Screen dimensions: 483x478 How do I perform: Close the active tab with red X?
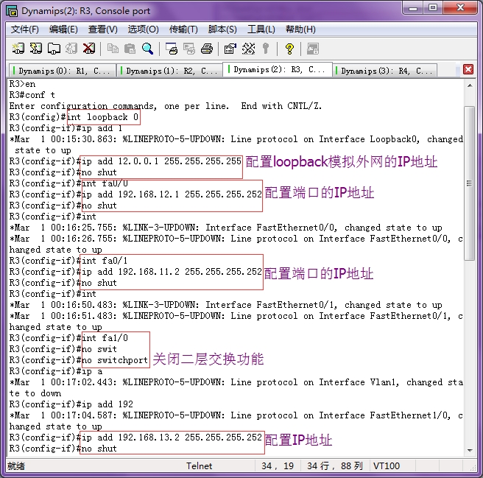click(x=468, y=69)
